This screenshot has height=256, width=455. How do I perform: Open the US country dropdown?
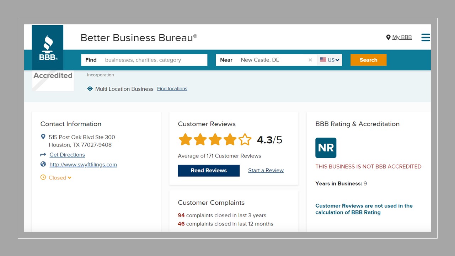[x=330, y=60]
